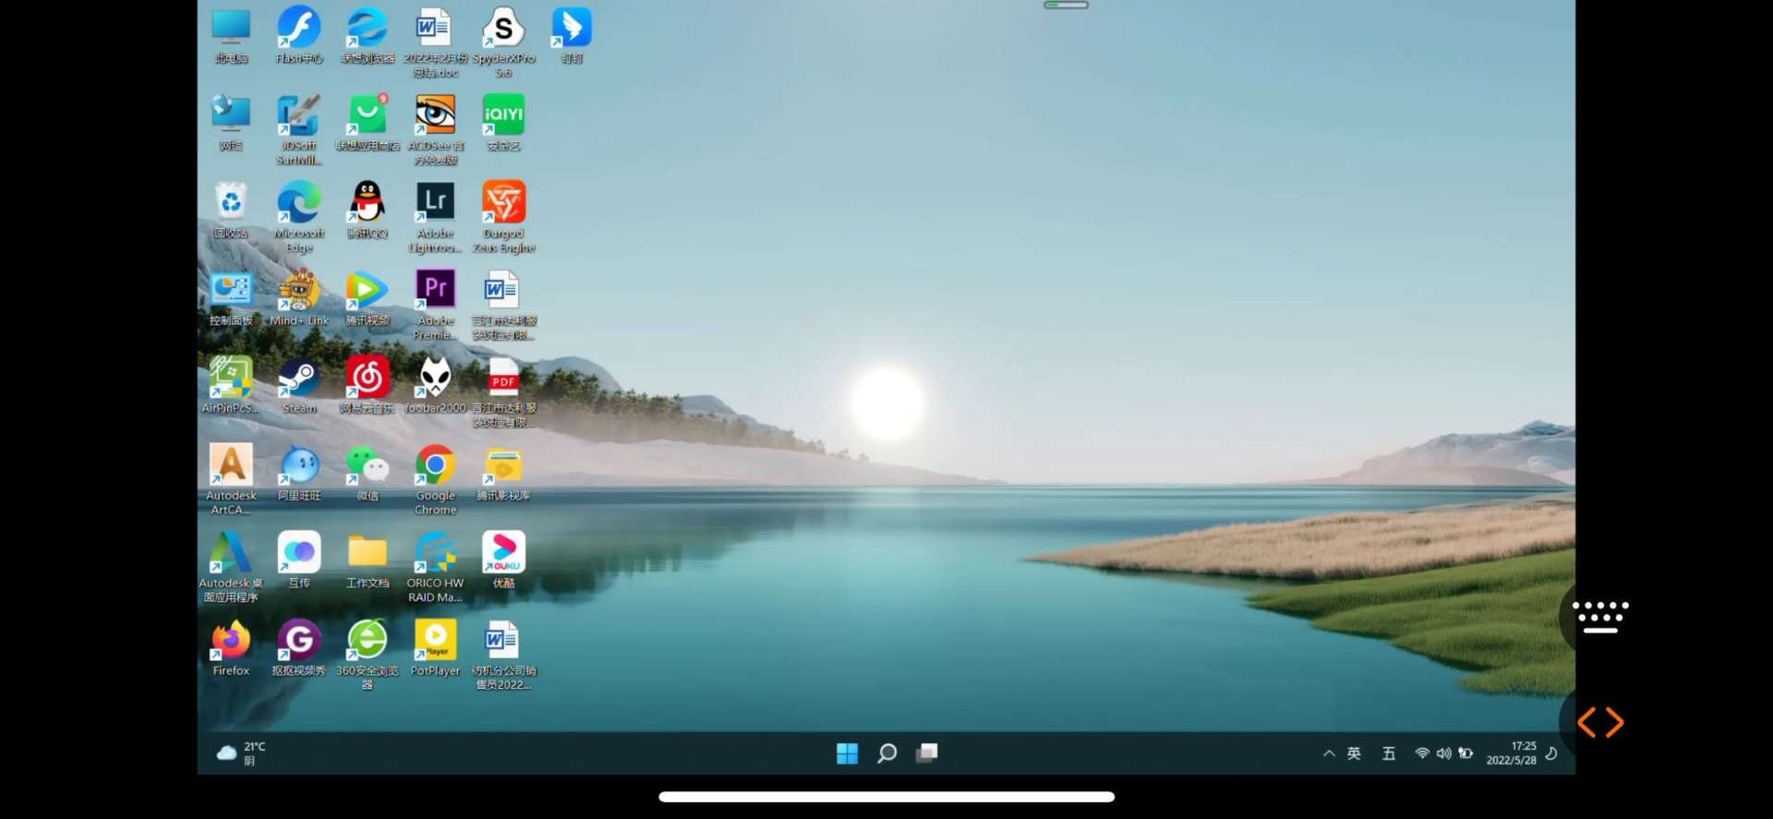Viewport: 1773px width, 819px height.
Task: Select the Google Chrome shortcut
Action: pyautogui.click(x=435, y=467)
